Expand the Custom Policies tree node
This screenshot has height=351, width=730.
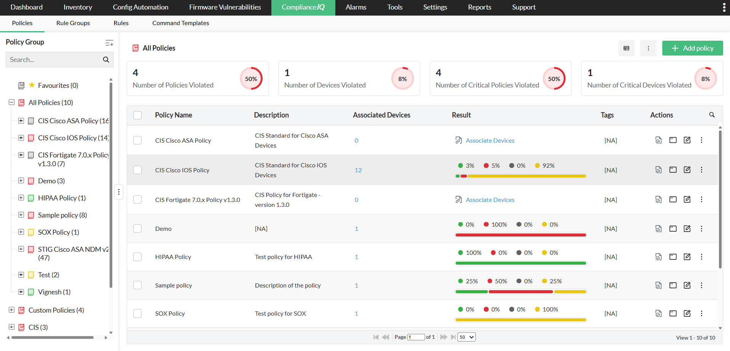tap(12, 310)
